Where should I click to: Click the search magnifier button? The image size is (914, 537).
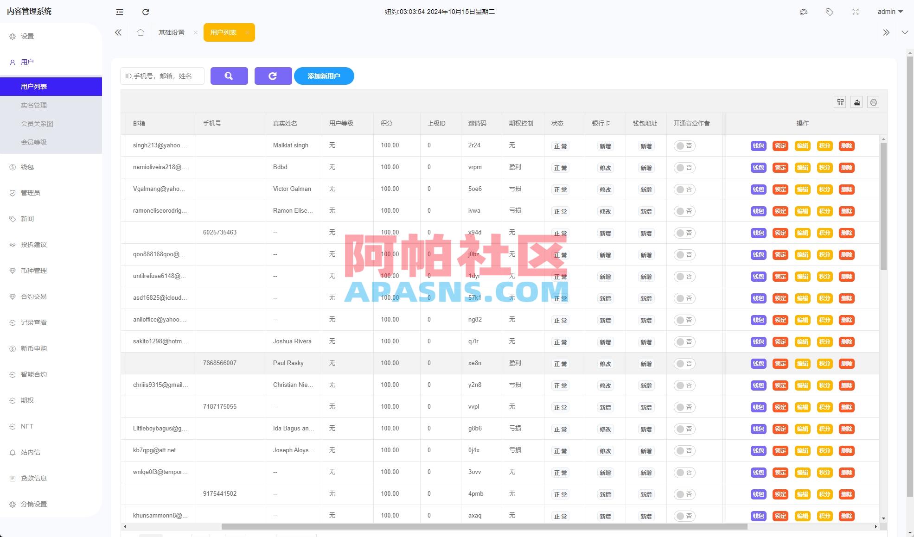click(229, 76)
